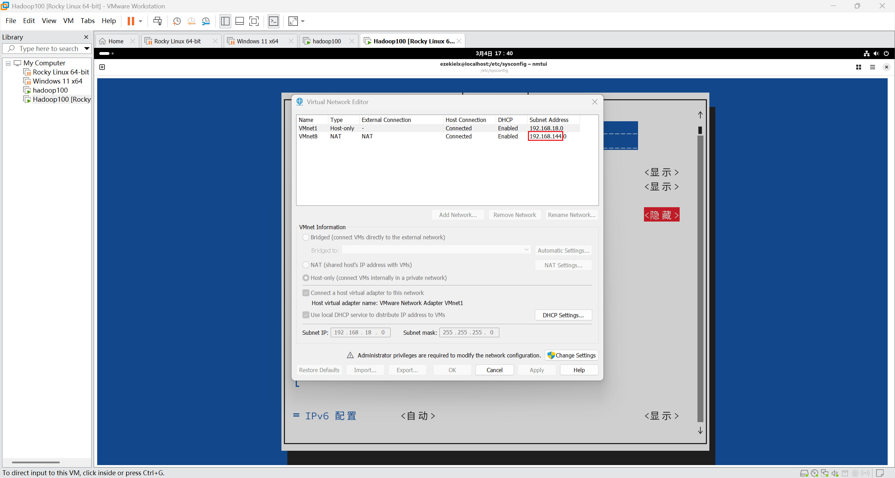This screenshot has height=478, width=895.
Task: Click the guest power icon in top bar
Action: point(886,53)
